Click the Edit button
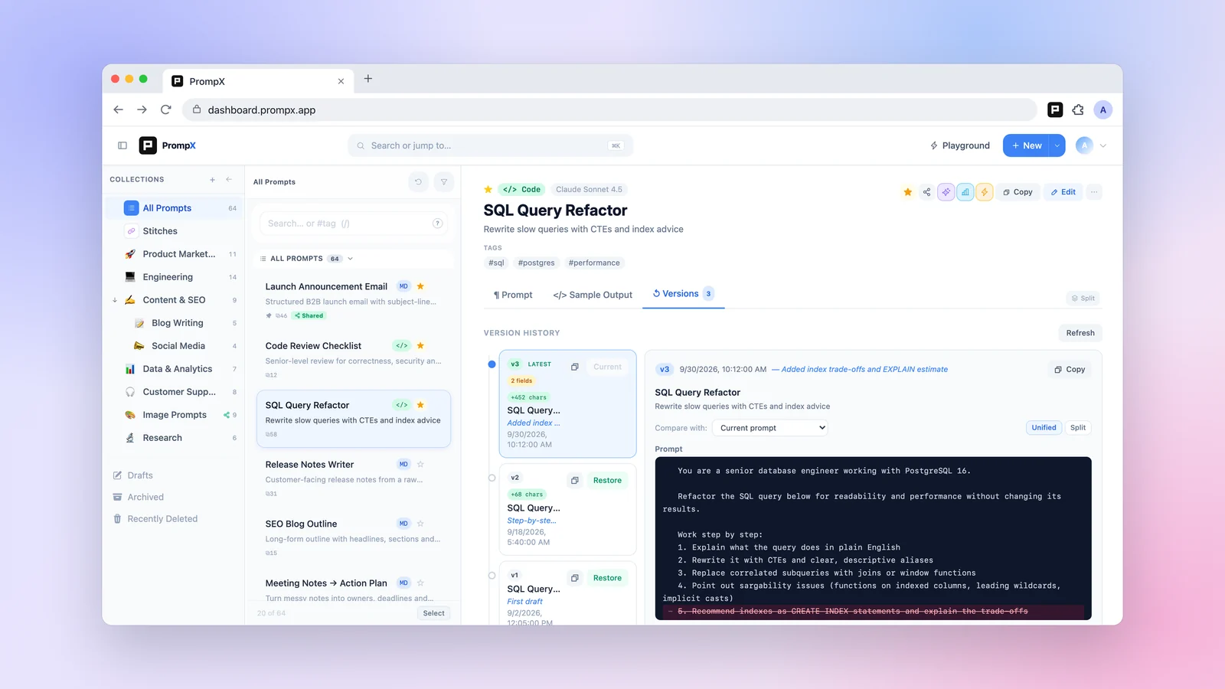 point(1063,192)
